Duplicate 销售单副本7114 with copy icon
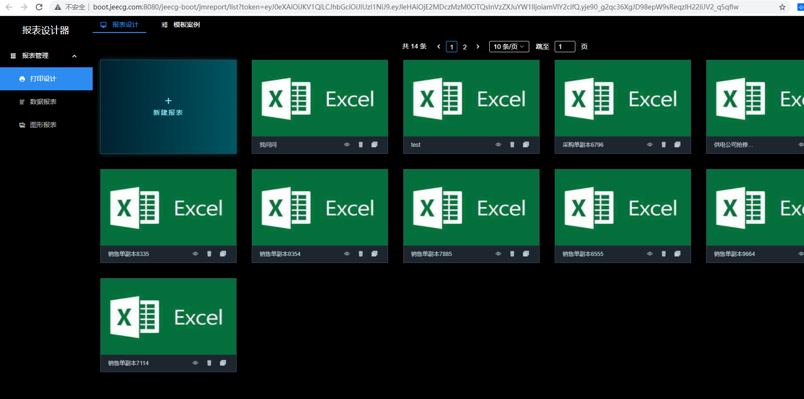The width and height of the screenshot is (804, 399). (x=223, y=363)
